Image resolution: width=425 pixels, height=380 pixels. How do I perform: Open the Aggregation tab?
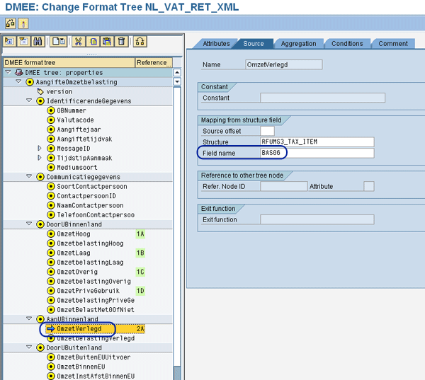(298, 43)
